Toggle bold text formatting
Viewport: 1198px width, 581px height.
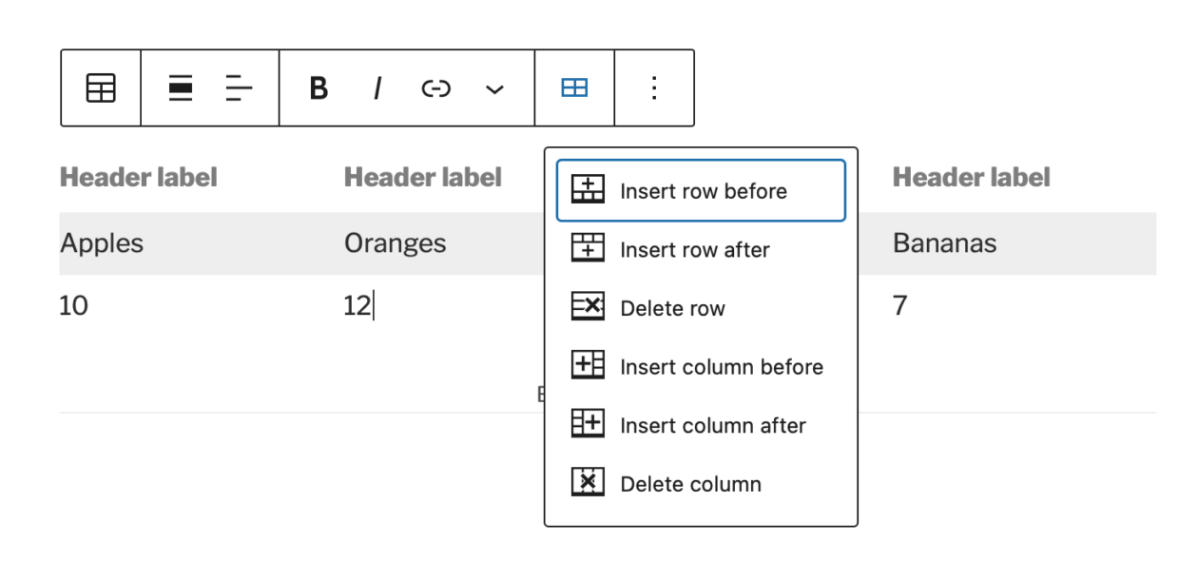[x=319, y=88]
